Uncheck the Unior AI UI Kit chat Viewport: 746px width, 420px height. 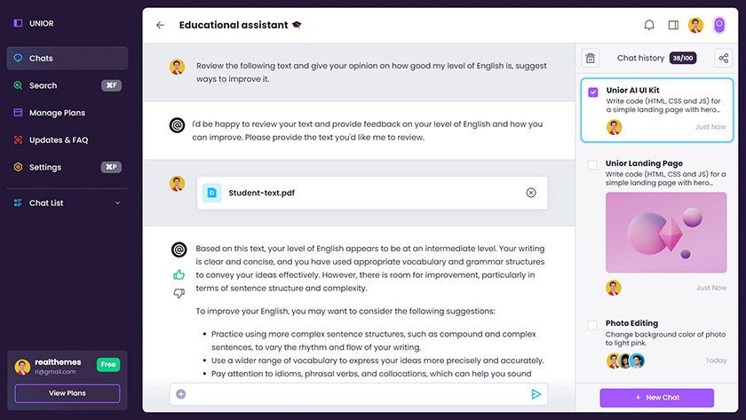tap(593, 91)
